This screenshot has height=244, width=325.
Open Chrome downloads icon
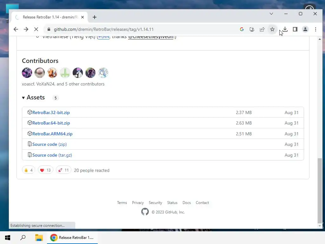coord(285,29)
